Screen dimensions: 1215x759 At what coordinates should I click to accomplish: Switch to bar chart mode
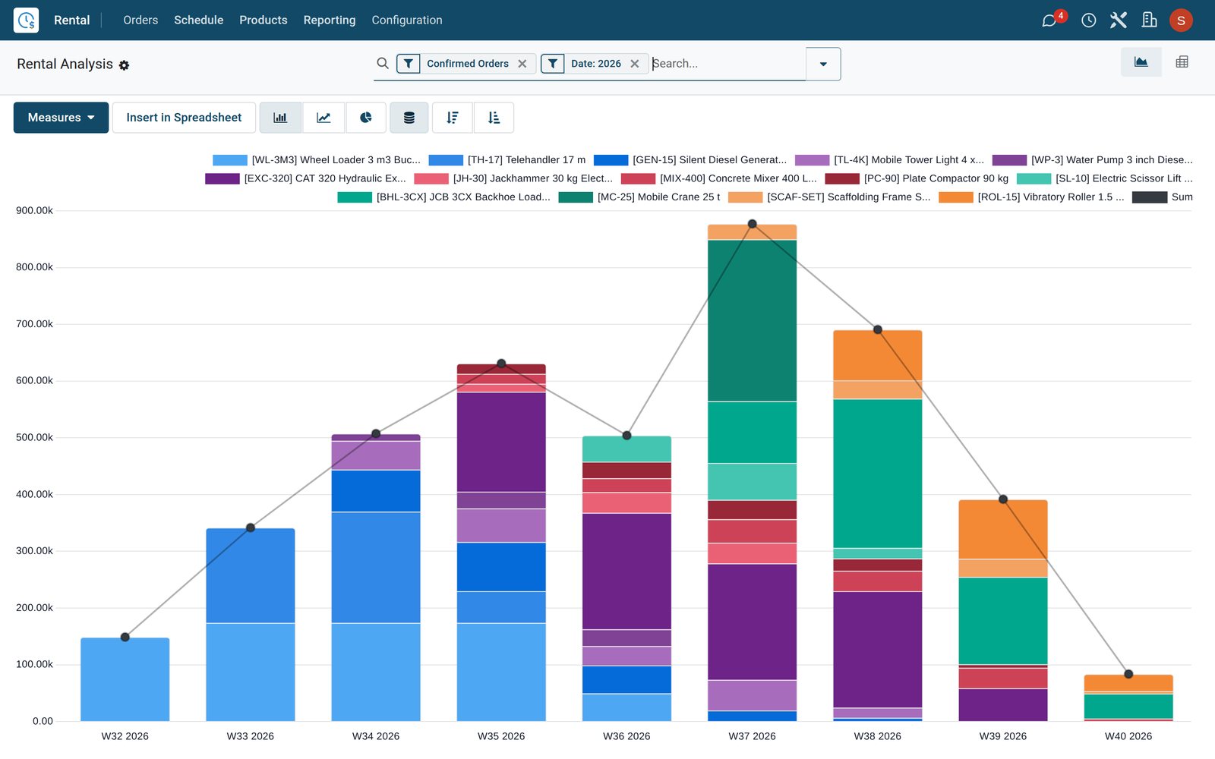tap(280, 118)
